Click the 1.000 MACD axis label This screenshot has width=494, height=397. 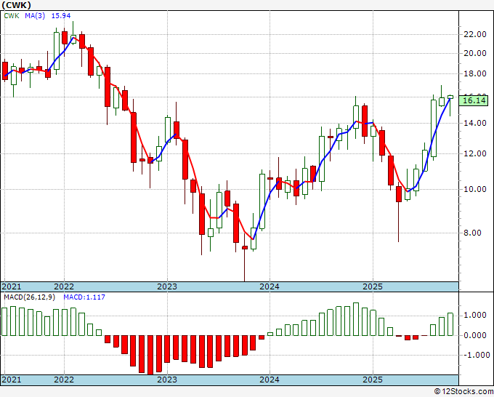[475, 316]
